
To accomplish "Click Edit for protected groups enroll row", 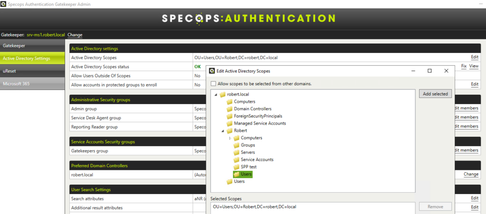I will click(475, 84).
